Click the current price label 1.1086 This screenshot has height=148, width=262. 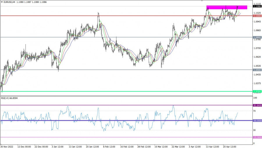pyautogui.click(x=257, y=6)
